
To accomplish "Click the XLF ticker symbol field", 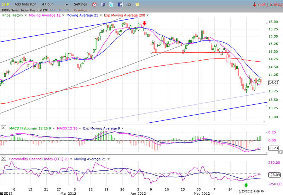I will (6, 4).
